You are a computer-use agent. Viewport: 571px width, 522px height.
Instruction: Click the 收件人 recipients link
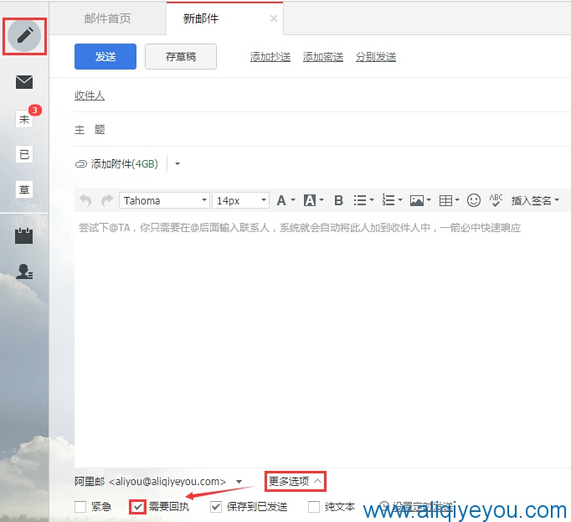point(90,96)
